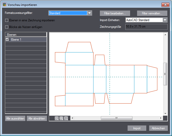Close the Vorschau importieren dialog
Screen dimensions: 172x136
coord(165,5)
